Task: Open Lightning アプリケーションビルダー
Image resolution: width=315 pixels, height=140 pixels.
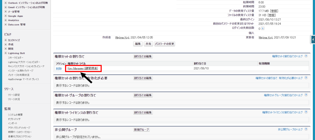Action: click(24, 62)
